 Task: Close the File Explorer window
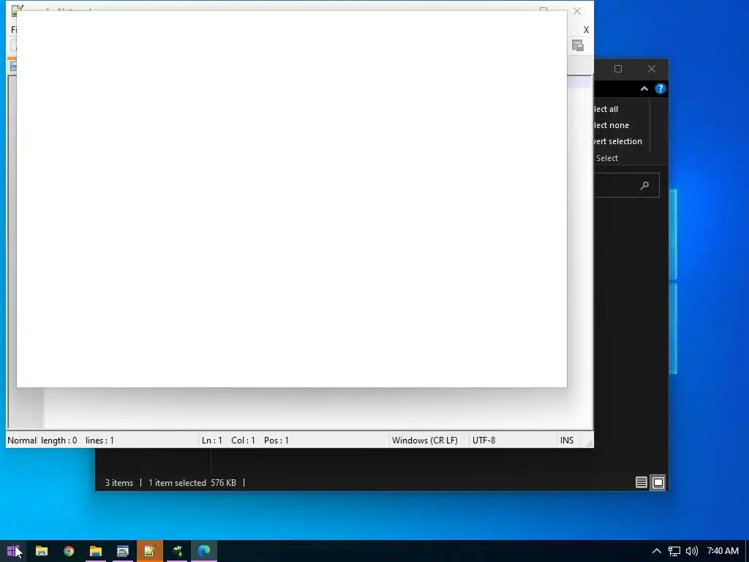point(652,69)
